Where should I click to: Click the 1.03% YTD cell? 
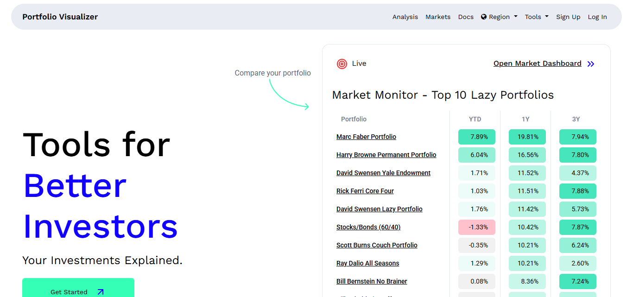(477, 191)
